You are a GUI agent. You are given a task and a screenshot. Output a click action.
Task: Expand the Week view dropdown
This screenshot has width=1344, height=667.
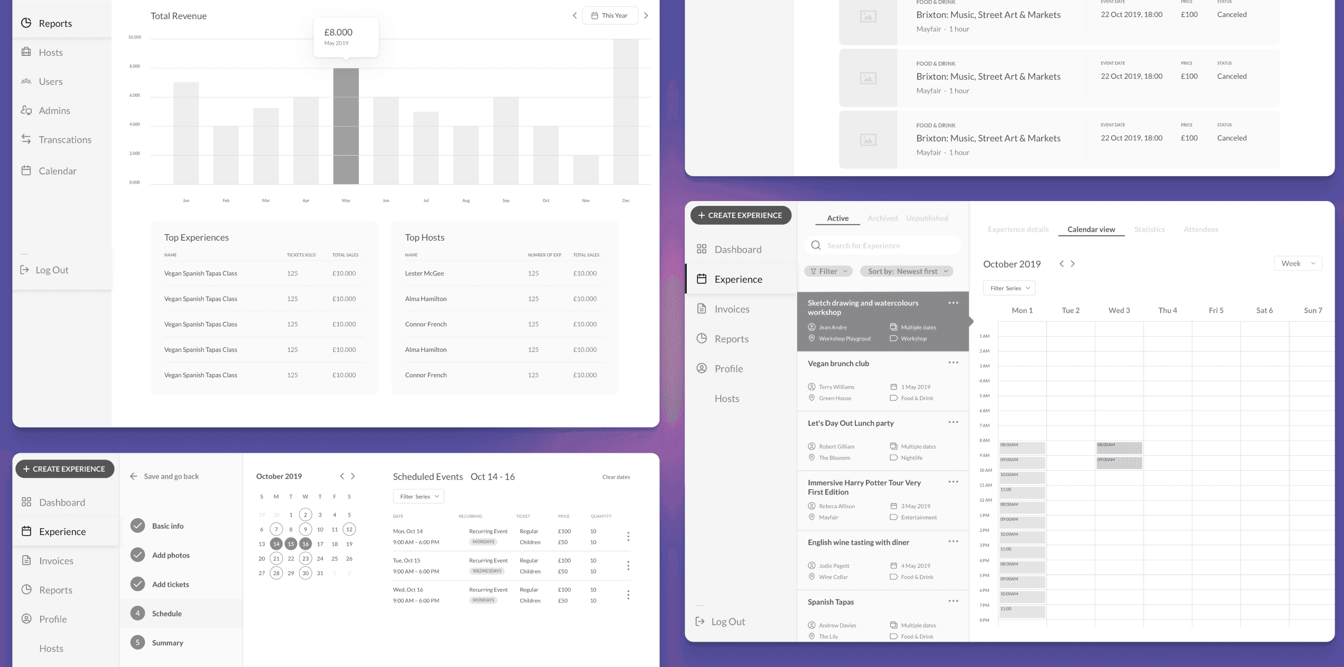1298,263
